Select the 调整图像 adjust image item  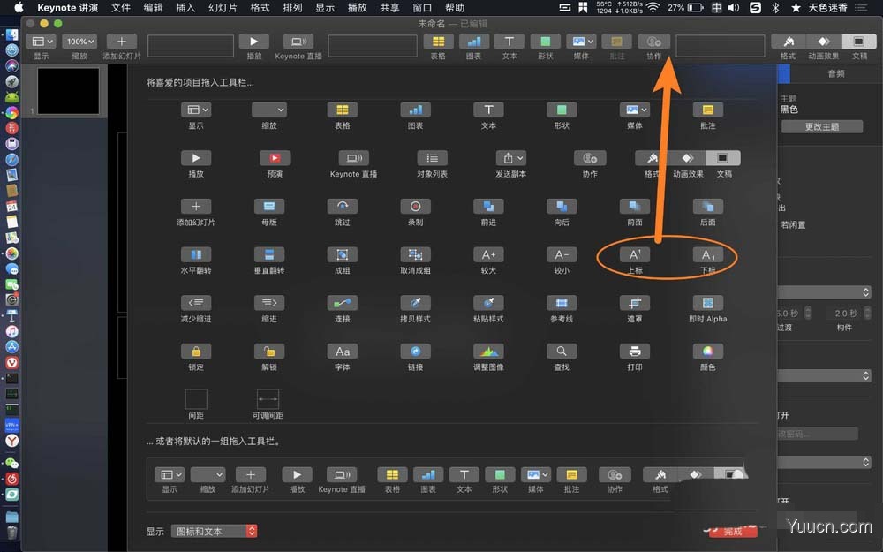point(489,352)
